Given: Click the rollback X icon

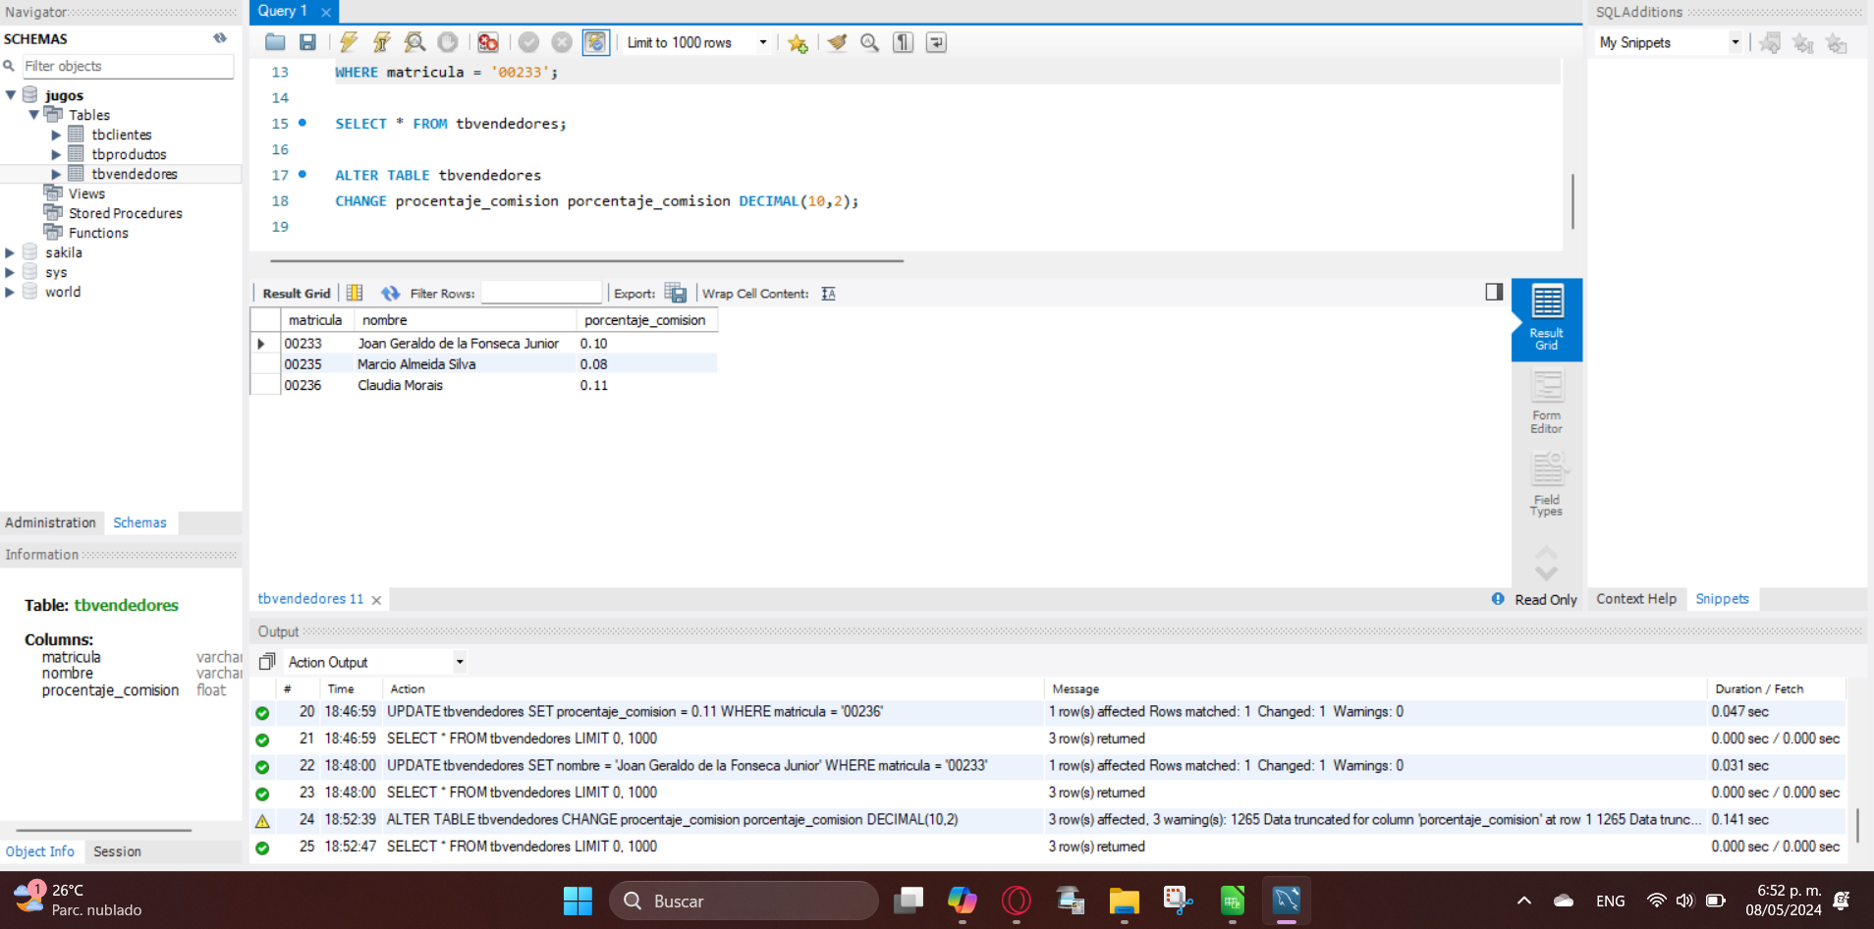Looking at the screenshot, I should (562, 42).
